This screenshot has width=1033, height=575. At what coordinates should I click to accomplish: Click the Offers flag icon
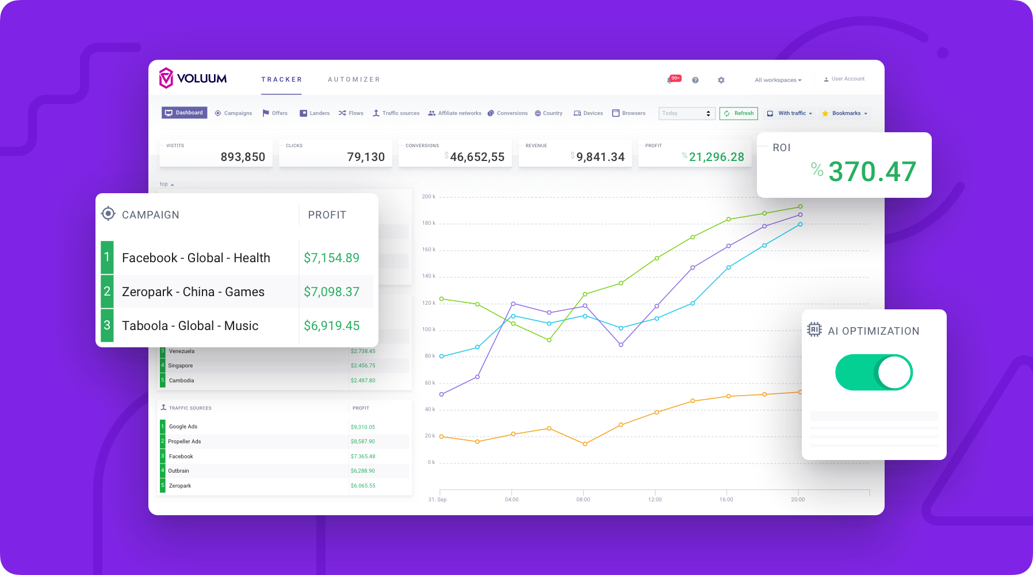coord(266,113)
